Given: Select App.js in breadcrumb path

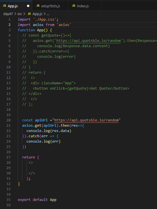Looking at the screenshot, I should pos(37,14).
